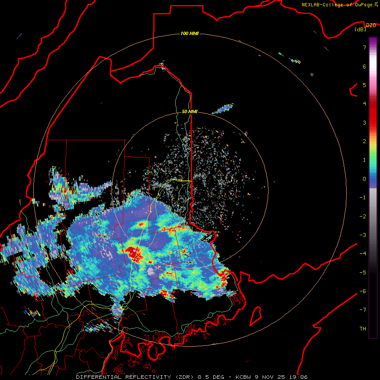The image size is (380, 380).
Task: Click the "0" value on color scale
Action: pos(364,179)
